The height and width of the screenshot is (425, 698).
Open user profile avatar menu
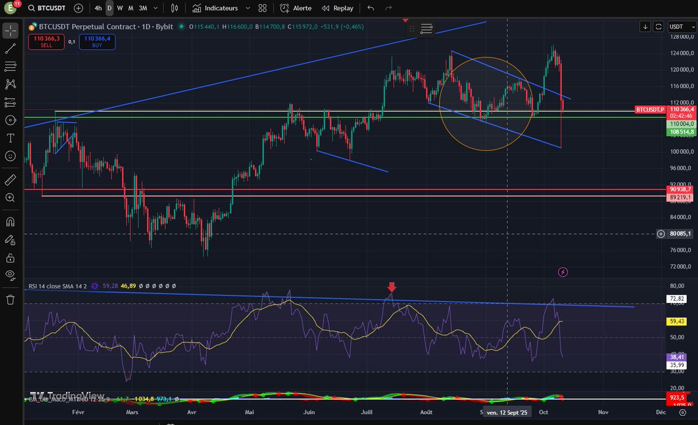(x=10, y=8)
